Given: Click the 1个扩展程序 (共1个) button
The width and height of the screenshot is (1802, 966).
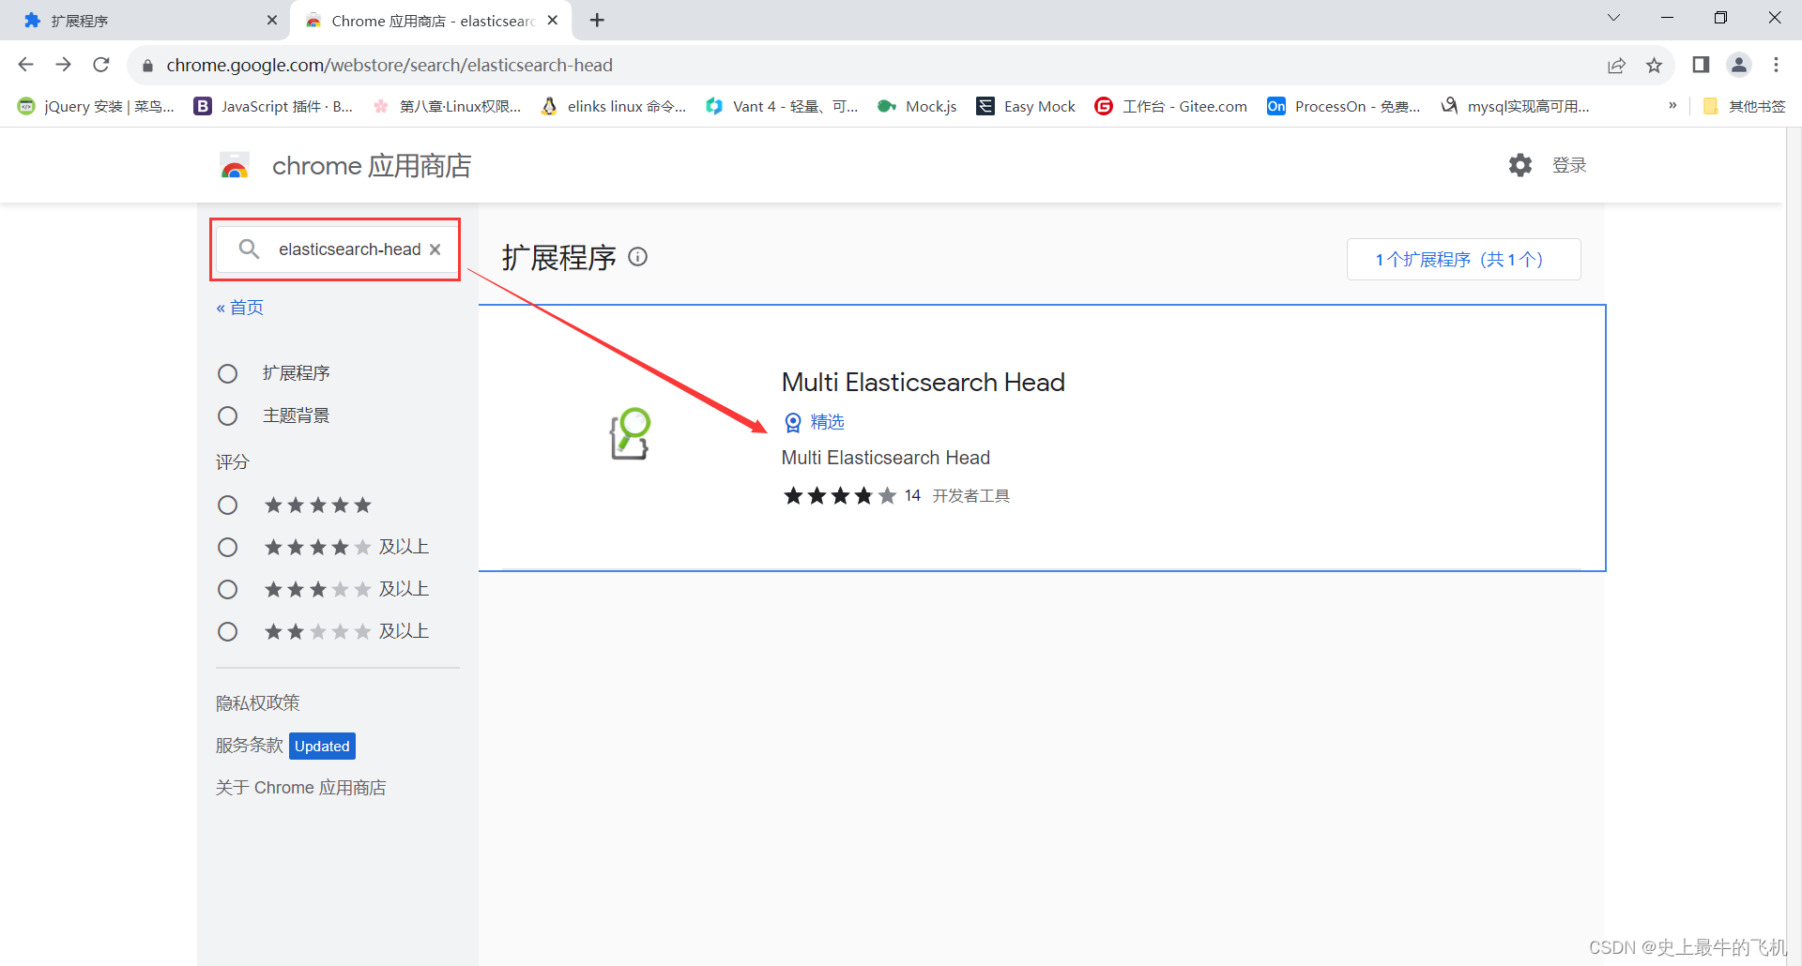Looking at the screenshot, I should pos(1463,259).
